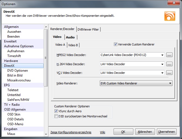
Task: Expand the Video Renderer dropdown
Action: [170, 83]
